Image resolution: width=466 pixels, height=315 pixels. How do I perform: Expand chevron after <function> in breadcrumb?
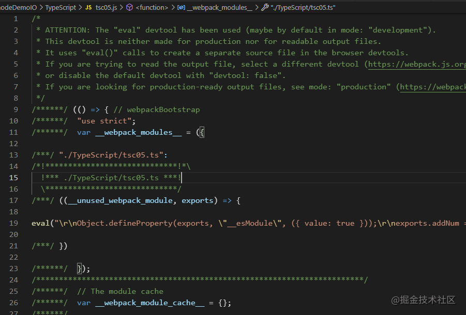pyautogui.click(x=172, y=7)
